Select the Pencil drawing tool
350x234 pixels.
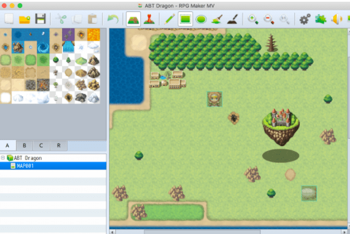pyautogui.click(x=170, y=19)
